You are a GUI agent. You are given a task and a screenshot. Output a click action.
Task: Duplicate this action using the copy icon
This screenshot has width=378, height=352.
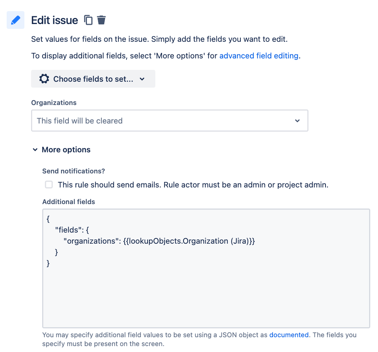pos(88,20)
